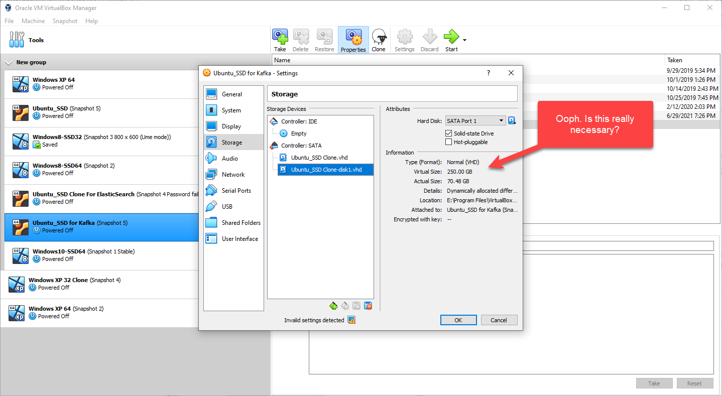The width and height of the screenshot is (722, 396).
Task: Click the remove attachment icon below storage tree
Action: pyautogui.click(x=368, y=306)
